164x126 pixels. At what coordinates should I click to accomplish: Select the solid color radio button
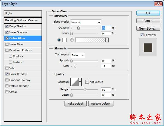pos(59,40)
